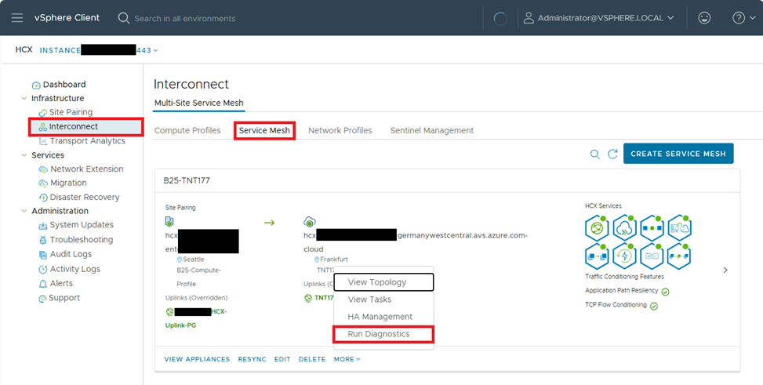Open the Migration service
The image size is (763, 385).
[68, 183]
